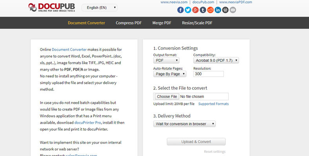Share via the Google Plus icon

[x=195, y=10]
